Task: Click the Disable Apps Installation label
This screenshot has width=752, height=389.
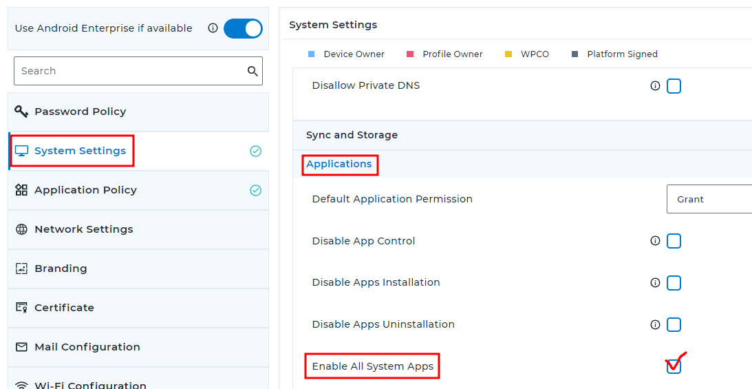Action: (376, 282)
